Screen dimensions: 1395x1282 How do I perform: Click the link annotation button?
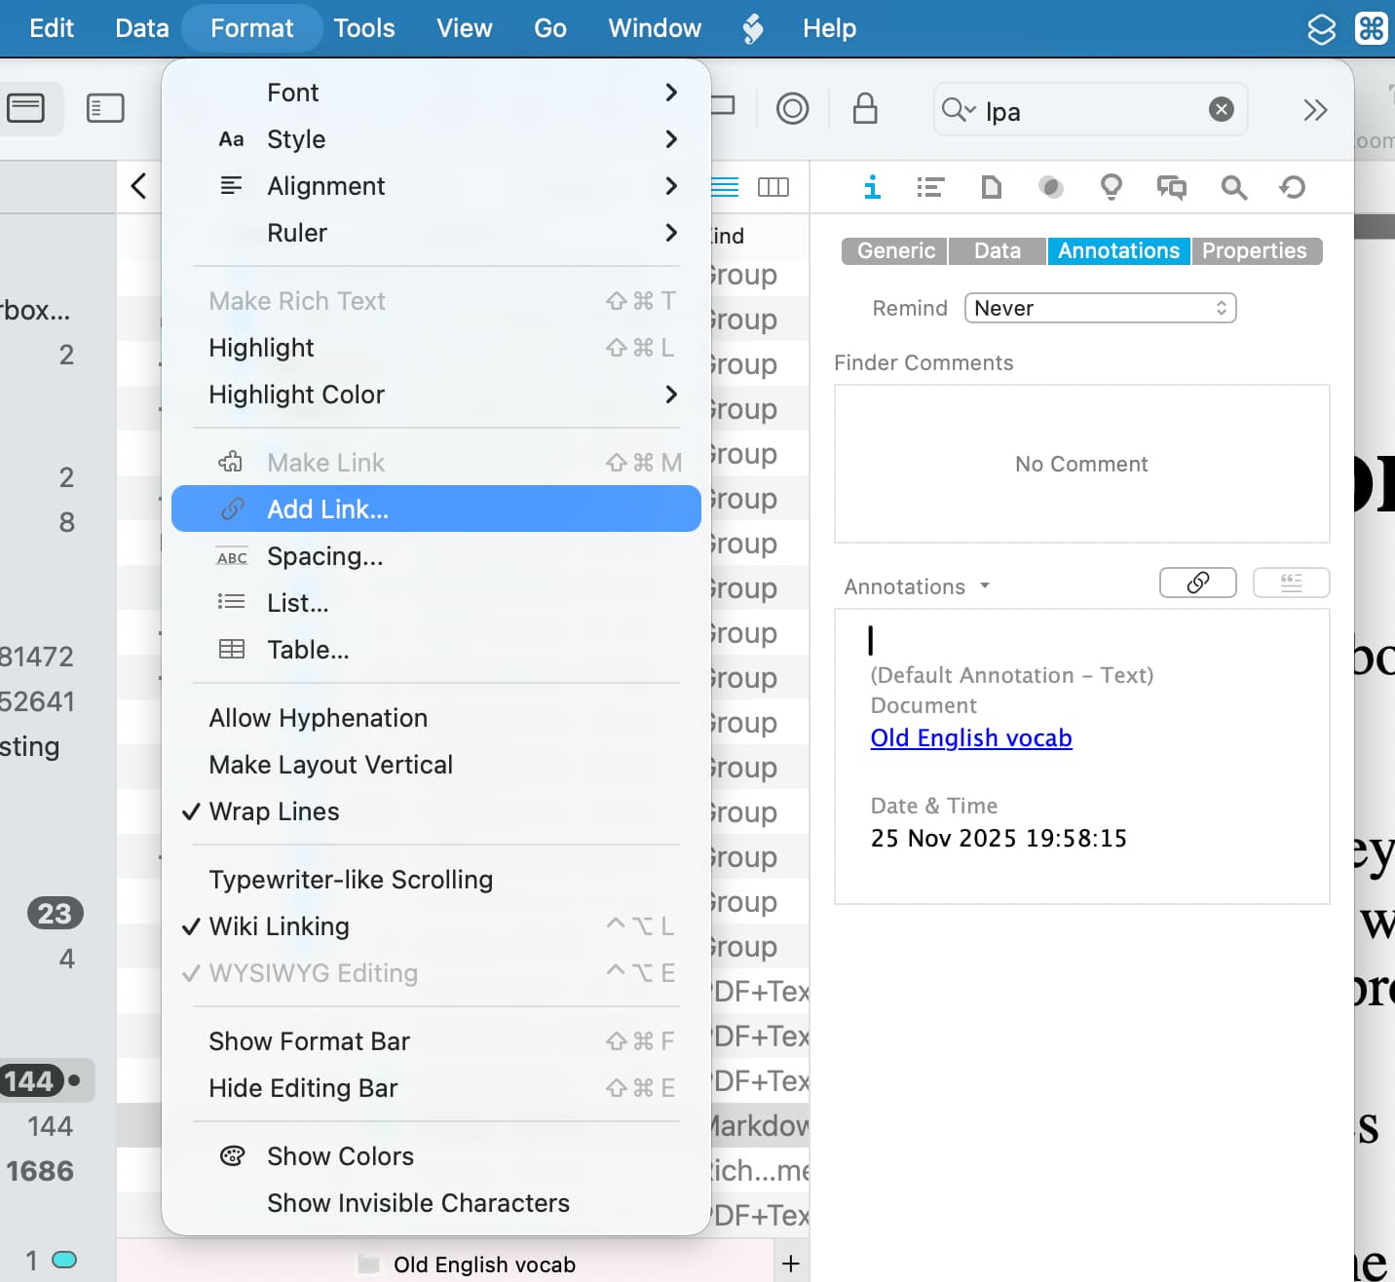(1197, 583)
